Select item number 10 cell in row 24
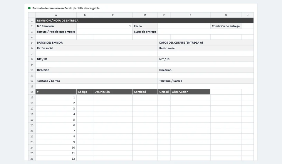 (56, 148)
